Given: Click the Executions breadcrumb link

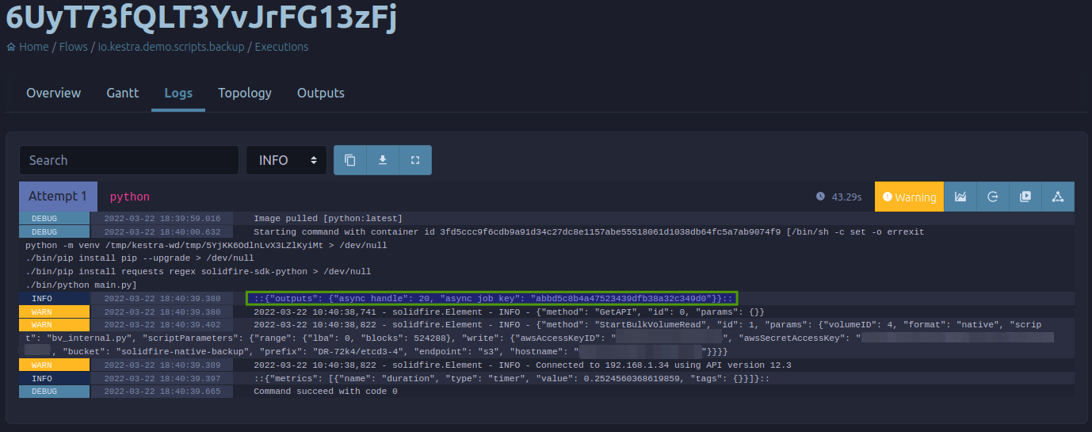Looking at the screenshot, I should click(281, 47).
